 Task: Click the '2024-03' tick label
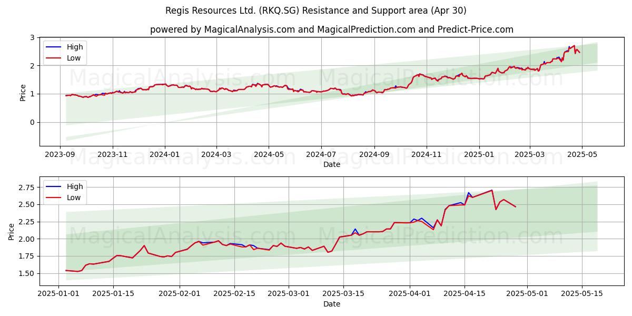click(216, 154)
